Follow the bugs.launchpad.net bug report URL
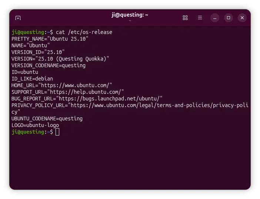This screenshot has height=199, width=260. [x=109, y=99]
